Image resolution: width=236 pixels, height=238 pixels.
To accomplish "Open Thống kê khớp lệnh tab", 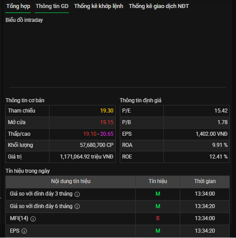I will point(98,6).
